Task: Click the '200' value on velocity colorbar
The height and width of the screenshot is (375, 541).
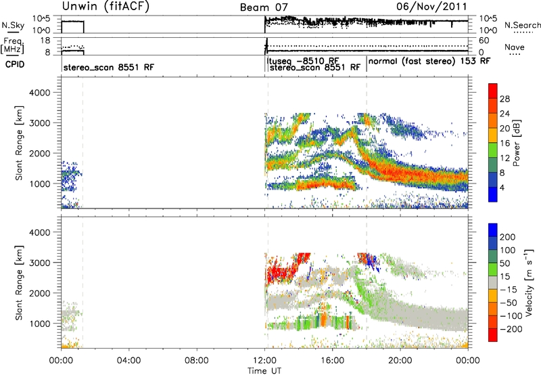Action: coord(508,237)
